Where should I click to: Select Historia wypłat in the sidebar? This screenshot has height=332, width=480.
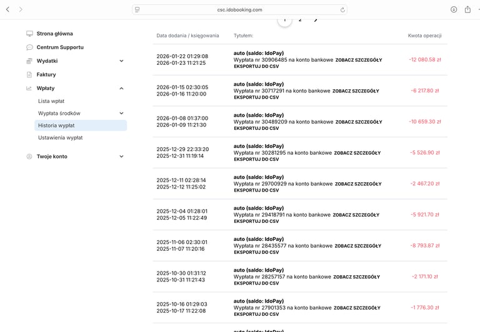click(81, 125)
